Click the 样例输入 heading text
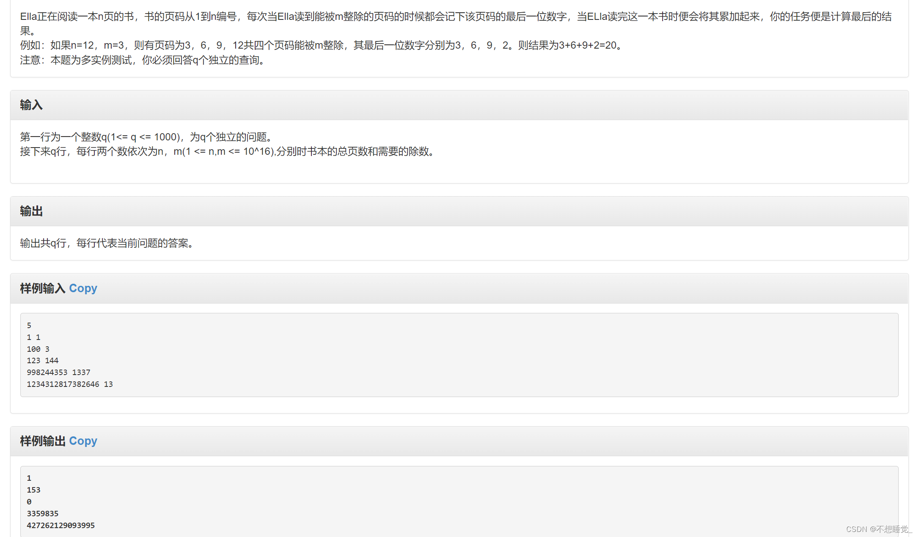The image size is (919, 537). [x=42, y=288]
